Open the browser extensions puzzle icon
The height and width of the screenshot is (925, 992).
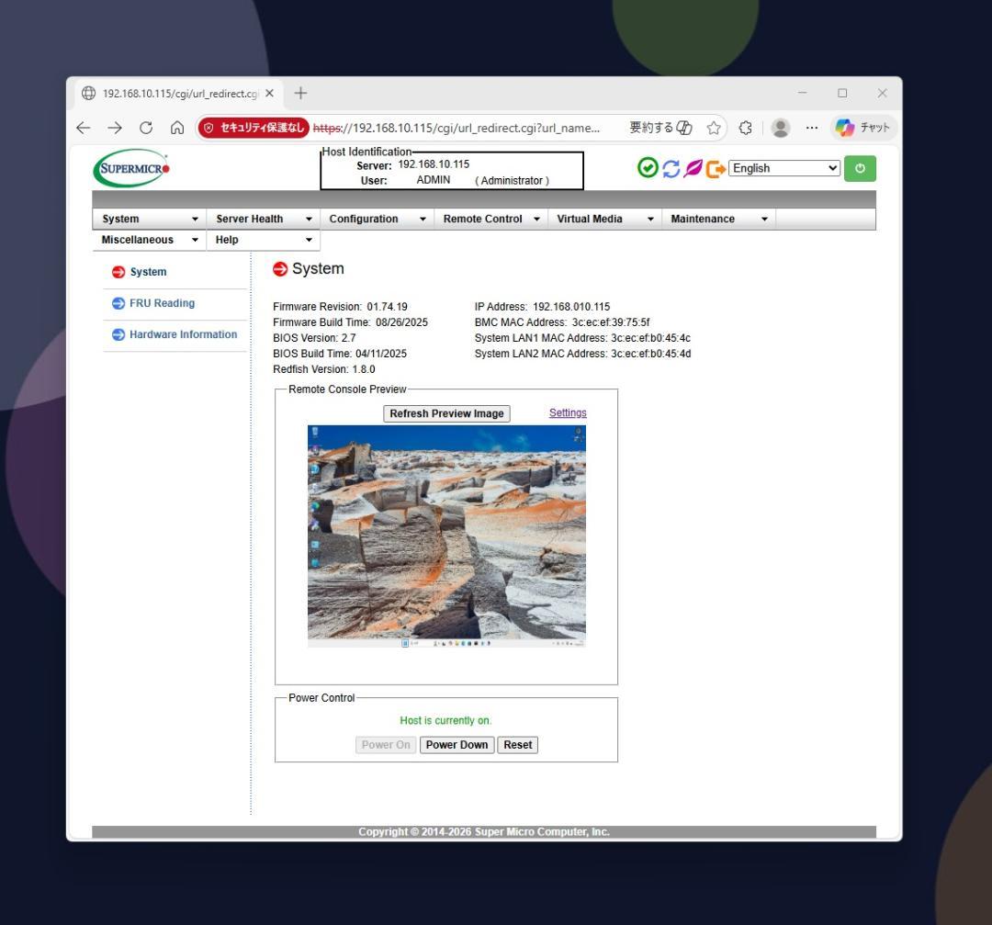(x=745, y=128)
